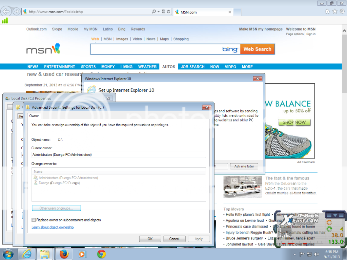The height and width of the screenshot is (260, 347).
Task: Open Learn about object ownership link
Action: pyautogui.click(x=53, y=227)
